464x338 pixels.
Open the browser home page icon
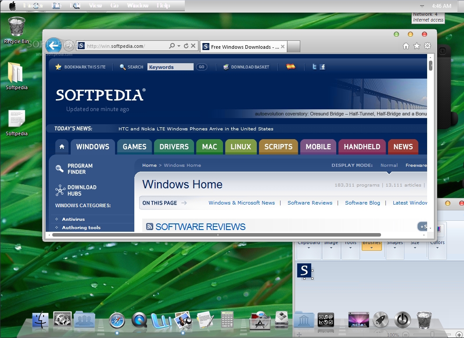click(x=406, y=46)
